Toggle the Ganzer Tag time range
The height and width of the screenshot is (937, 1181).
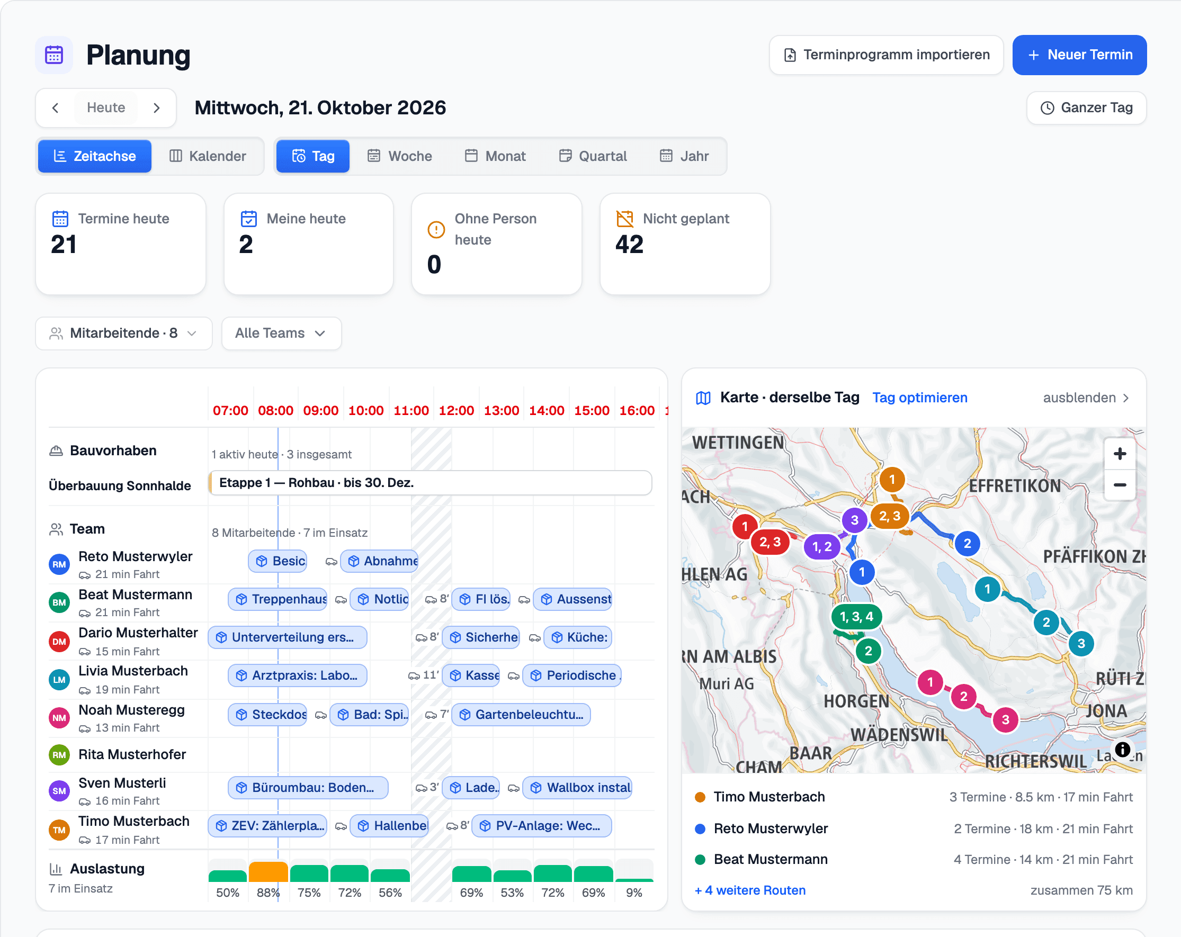pyautogui.click(x=1086, y=108)
